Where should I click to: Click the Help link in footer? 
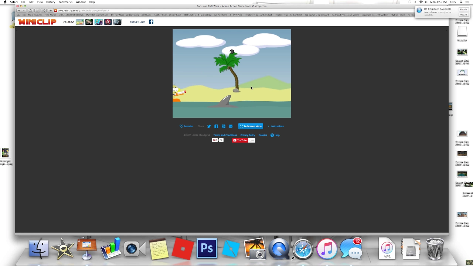click(x=275, y=135)
